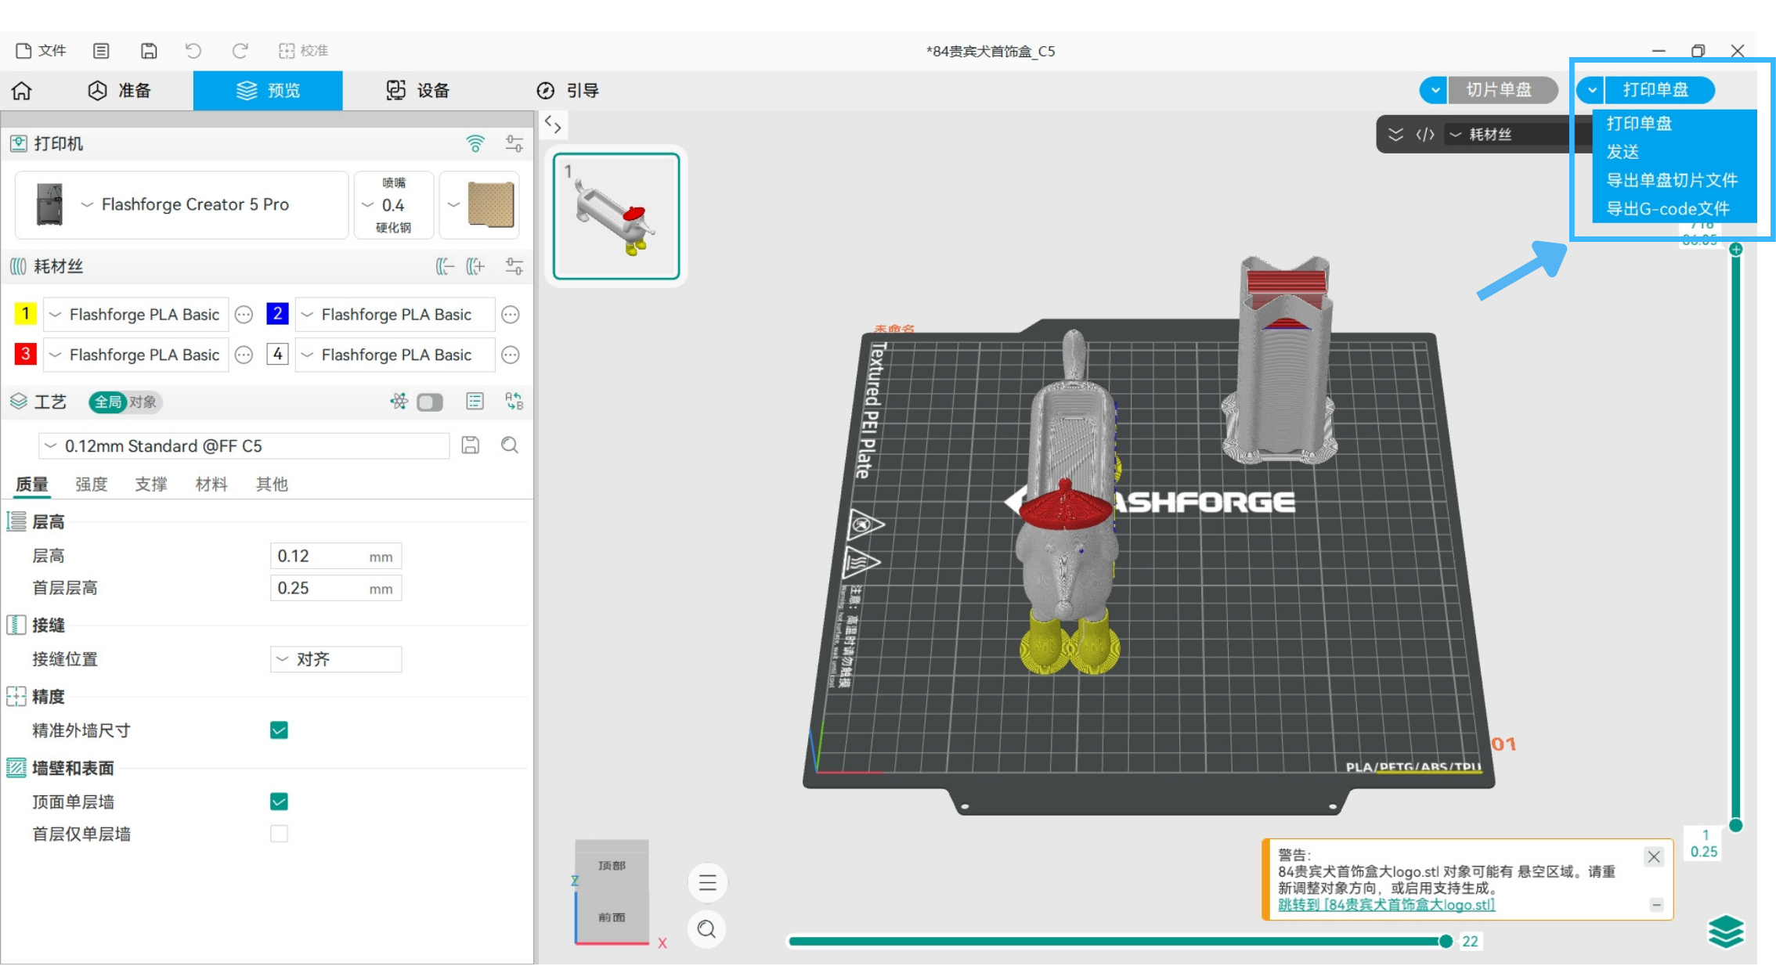Open the round hamburger menu button in viewport
The width and height of the screenshot is (1776, 966).
coord(707,883)
